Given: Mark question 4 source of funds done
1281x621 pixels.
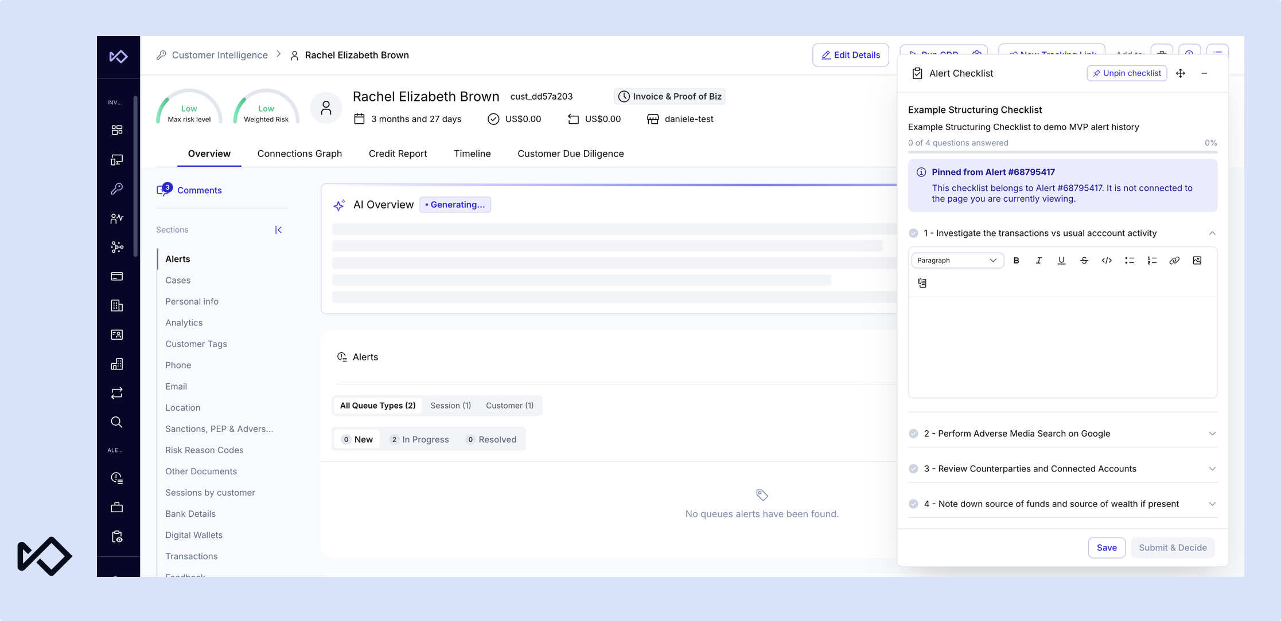Looking at the screenshot, I should (913, 504).
